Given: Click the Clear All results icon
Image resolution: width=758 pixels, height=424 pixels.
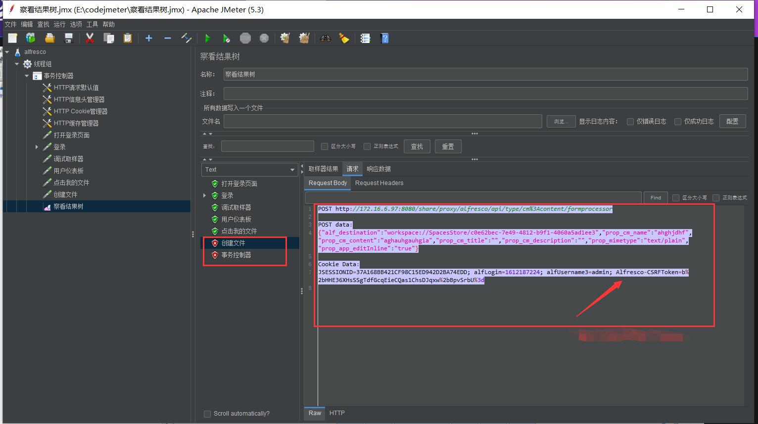Looking at the screenshot, I should coord(304,38).
